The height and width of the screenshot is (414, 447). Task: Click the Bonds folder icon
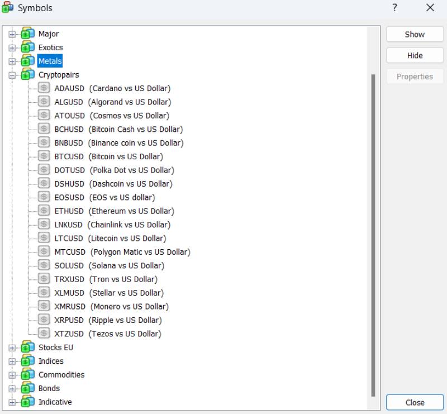(x=28, y=388)
